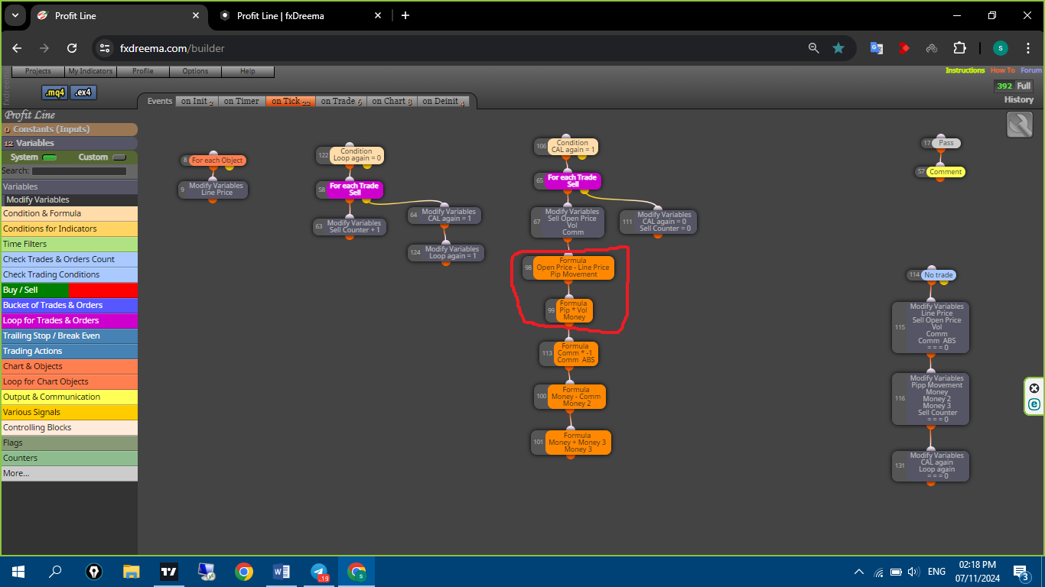The width and height of the screenshot is (1045, 587).
Task: Open Windows taskbar search
Action: click(x=56, y=571)
